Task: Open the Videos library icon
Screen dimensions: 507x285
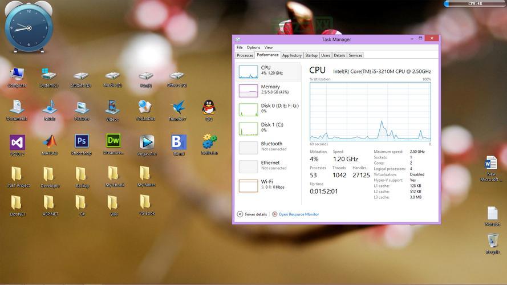Action: 112,111
